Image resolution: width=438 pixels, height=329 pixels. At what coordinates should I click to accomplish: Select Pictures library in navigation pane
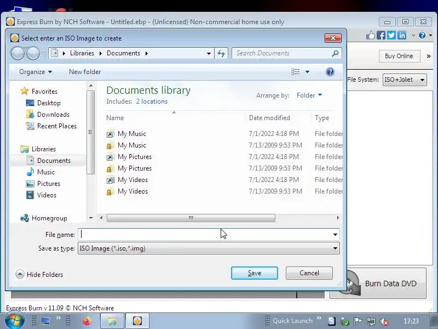pos(49,184)
